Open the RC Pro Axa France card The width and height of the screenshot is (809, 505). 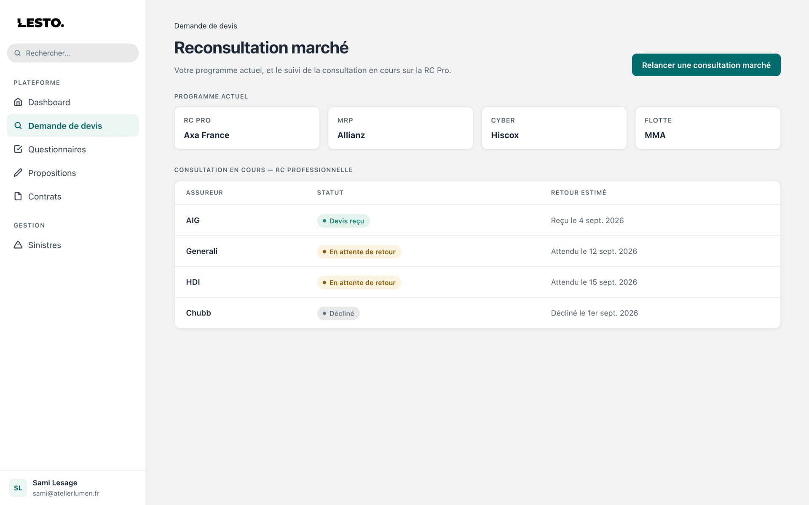tap(247, 128)
